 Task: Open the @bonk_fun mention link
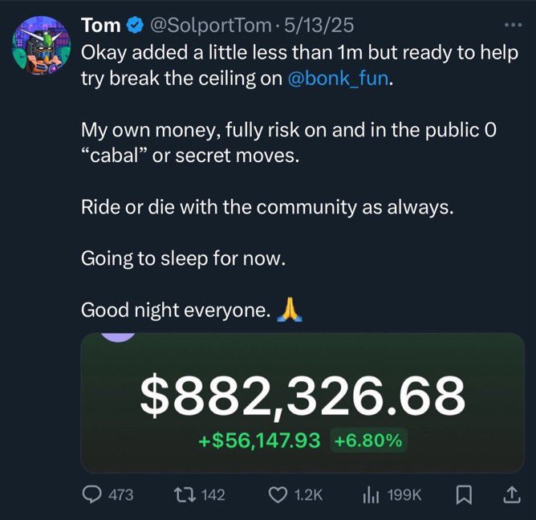point(339,79)
